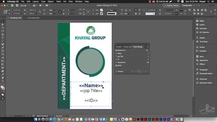Click the fill and stroke swatch in toolbox
217x122 pixels.
click(2, 87)
